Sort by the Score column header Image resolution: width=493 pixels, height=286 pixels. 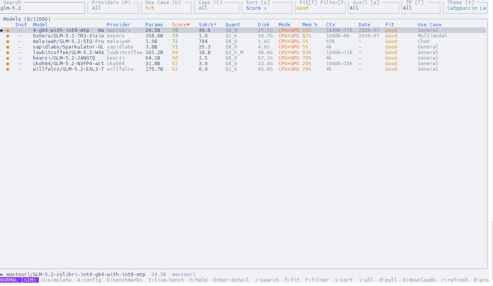tap(181, 25)
